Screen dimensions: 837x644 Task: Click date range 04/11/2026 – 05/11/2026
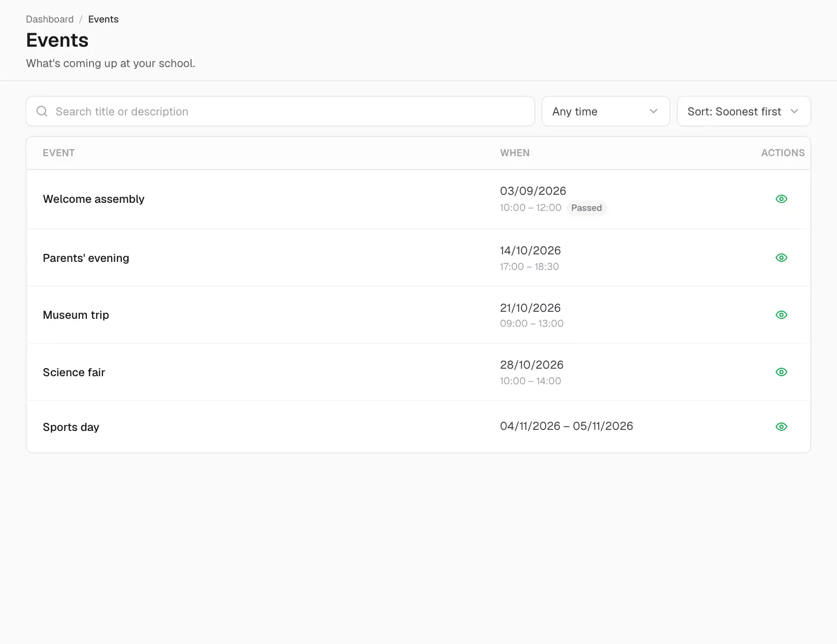point(566,426)
